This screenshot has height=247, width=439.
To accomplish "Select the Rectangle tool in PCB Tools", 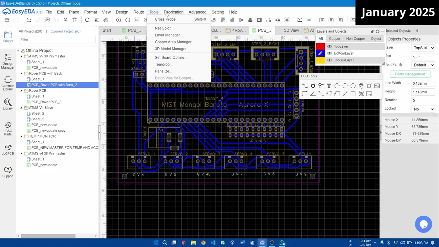I will pyautogui.click(x=353, y=94).
